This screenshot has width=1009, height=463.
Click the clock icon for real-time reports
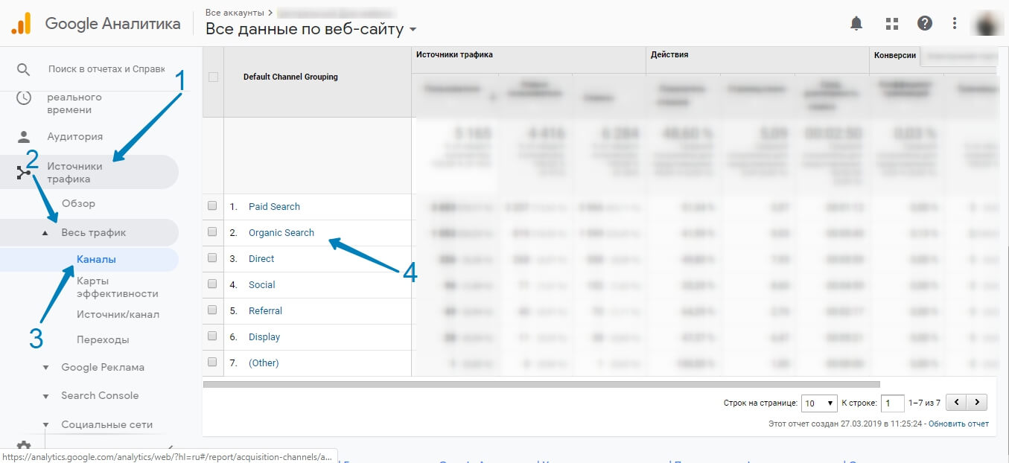click(x=24, y=98)
